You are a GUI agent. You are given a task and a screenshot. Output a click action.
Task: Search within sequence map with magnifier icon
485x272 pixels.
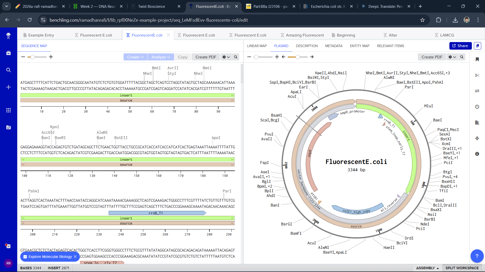coord(235,57)
